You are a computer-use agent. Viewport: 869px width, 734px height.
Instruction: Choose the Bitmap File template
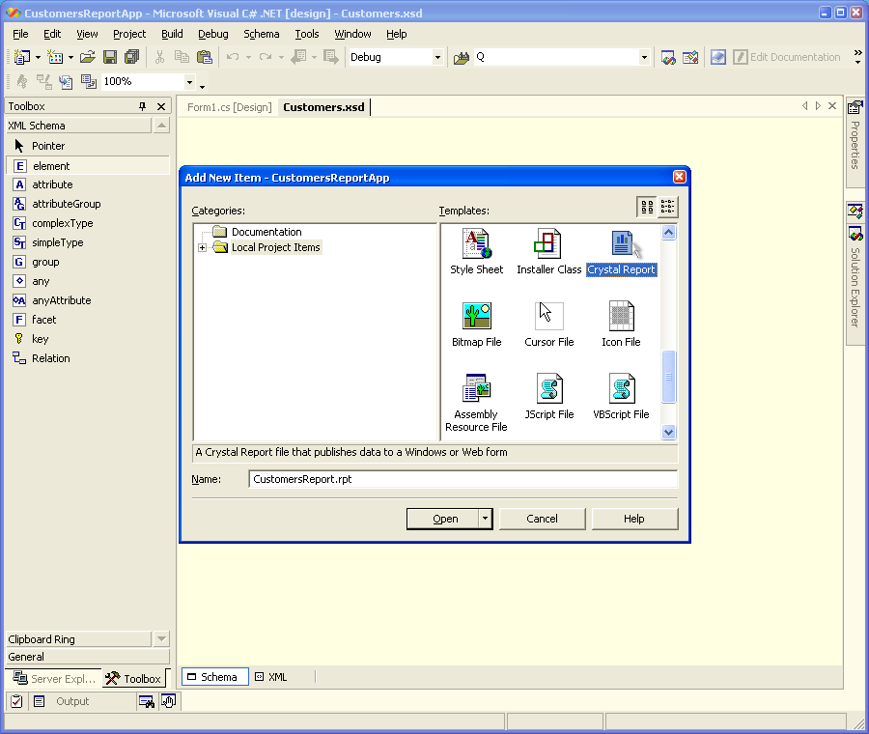point(476,317)
